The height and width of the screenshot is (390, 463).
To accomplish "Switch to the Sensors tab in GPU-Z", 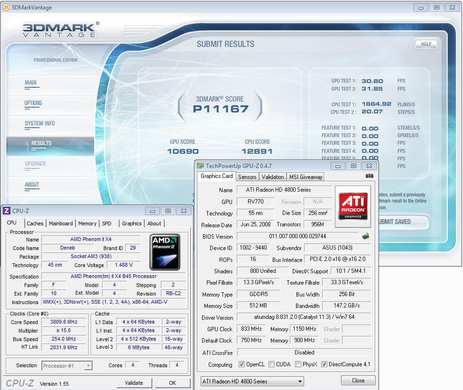I will pos(247,177).
